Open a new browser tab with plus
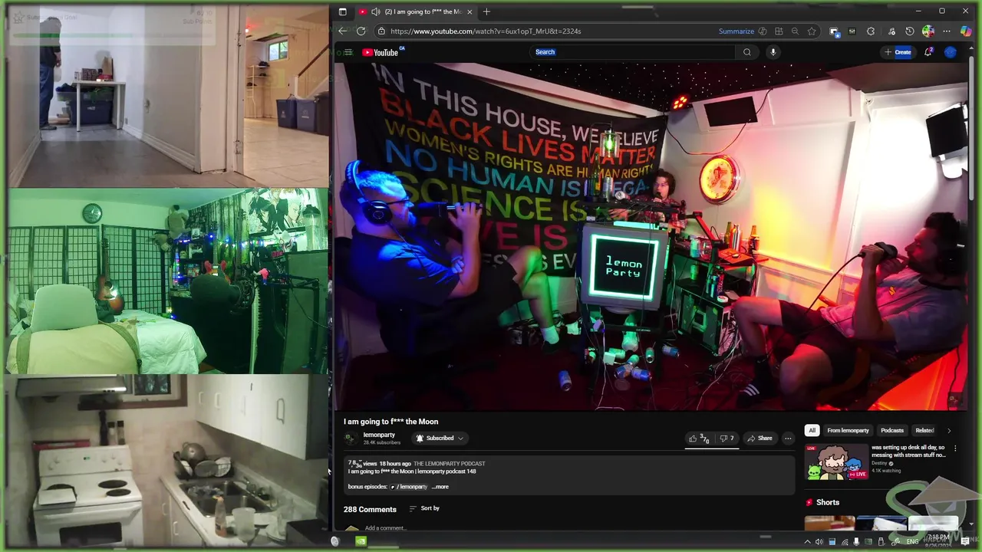This screenshot has width=982, height=552. (486, 11)
